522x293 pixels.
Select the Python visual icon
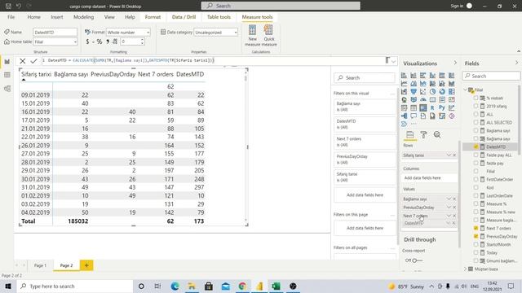pos(442,108)
